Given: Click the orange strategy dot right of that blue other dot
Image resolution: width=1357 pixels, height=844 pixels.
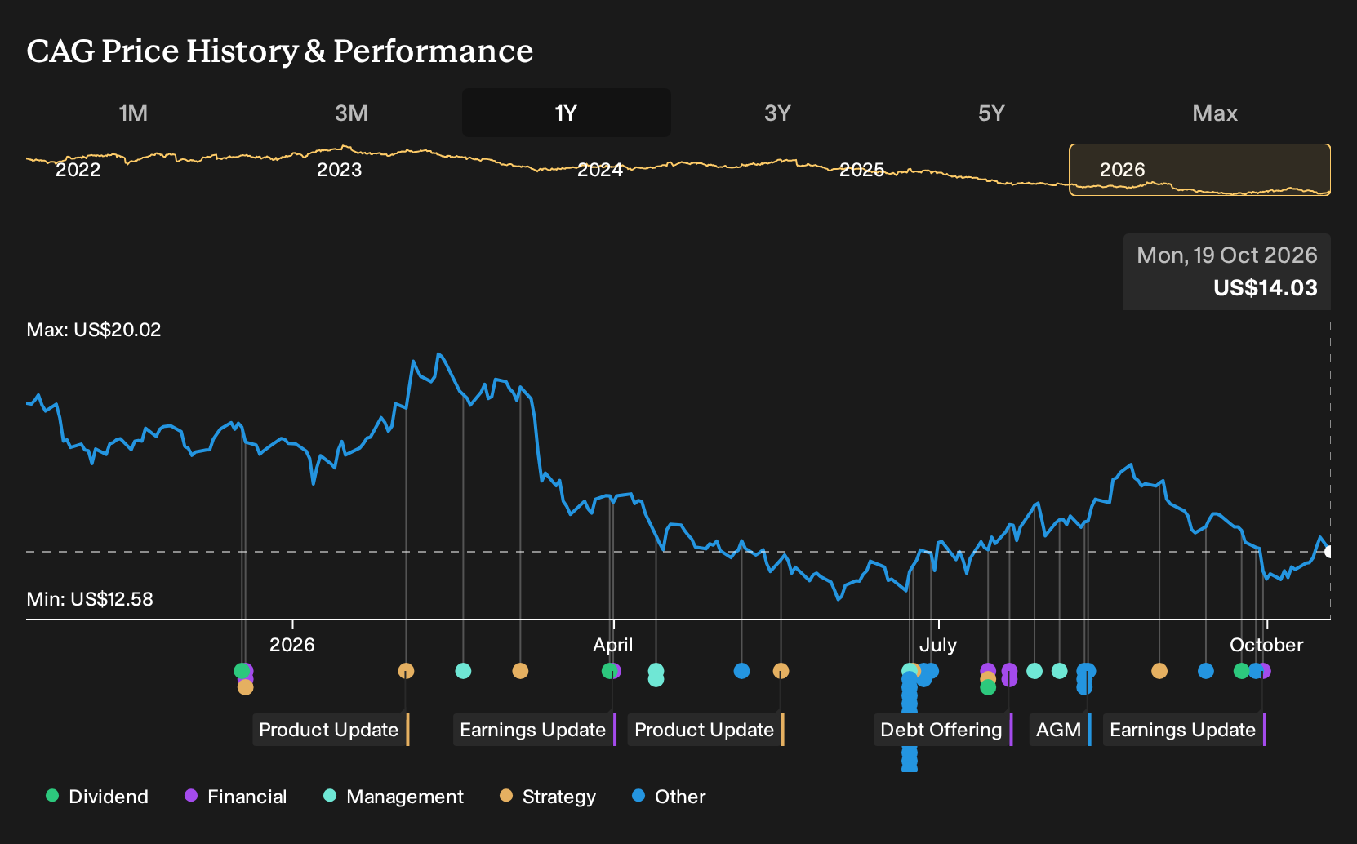Looking at the screenshot, I should (x=781, y=671).
